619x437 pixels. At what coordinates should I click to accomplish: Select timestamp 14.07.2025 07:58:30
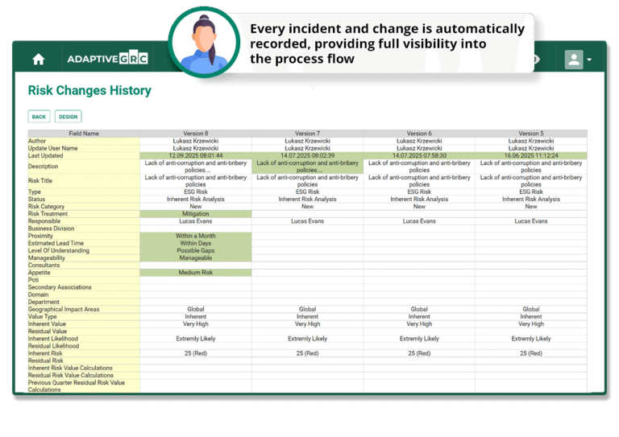[419, 155]
